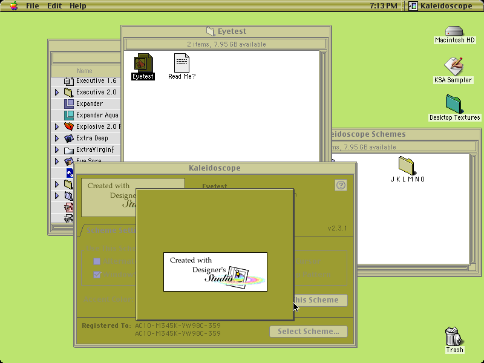Open the File menu
Image resolution: width=484 pixels, height=363 pixels.
(33, 6)
